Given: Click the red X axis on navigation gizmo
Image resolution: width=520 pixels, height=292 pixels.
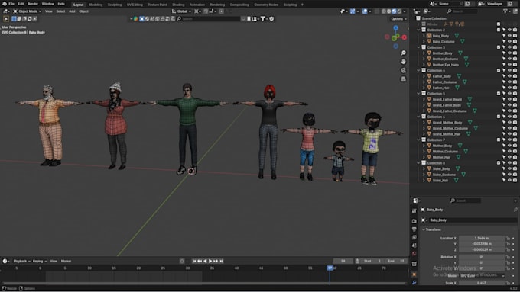Looking at the screenshot, I should tap(405, 37).
